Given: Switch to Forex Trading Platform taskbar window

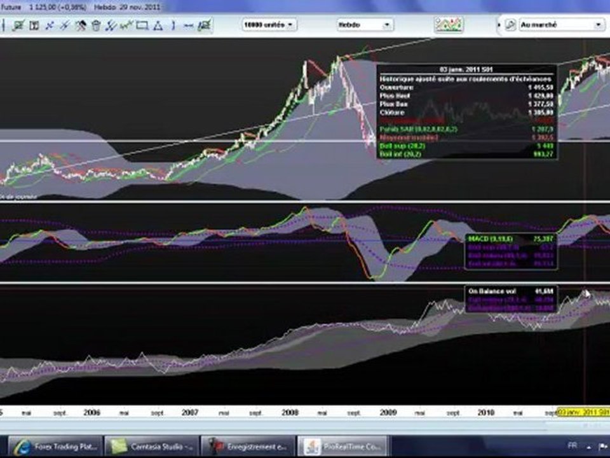Looking at the screenshot, I should click(55, 447).
